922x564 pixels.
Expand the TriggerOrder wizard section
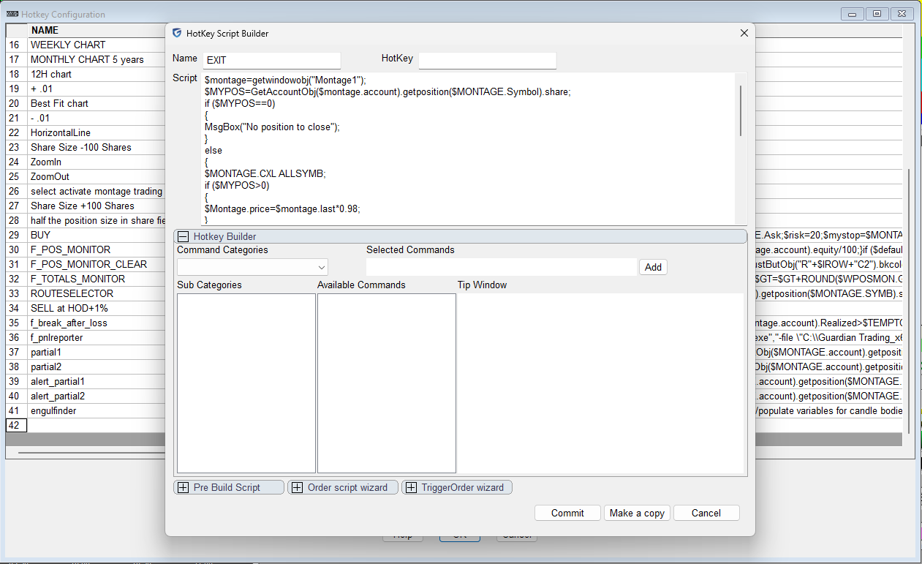[411, 487]
